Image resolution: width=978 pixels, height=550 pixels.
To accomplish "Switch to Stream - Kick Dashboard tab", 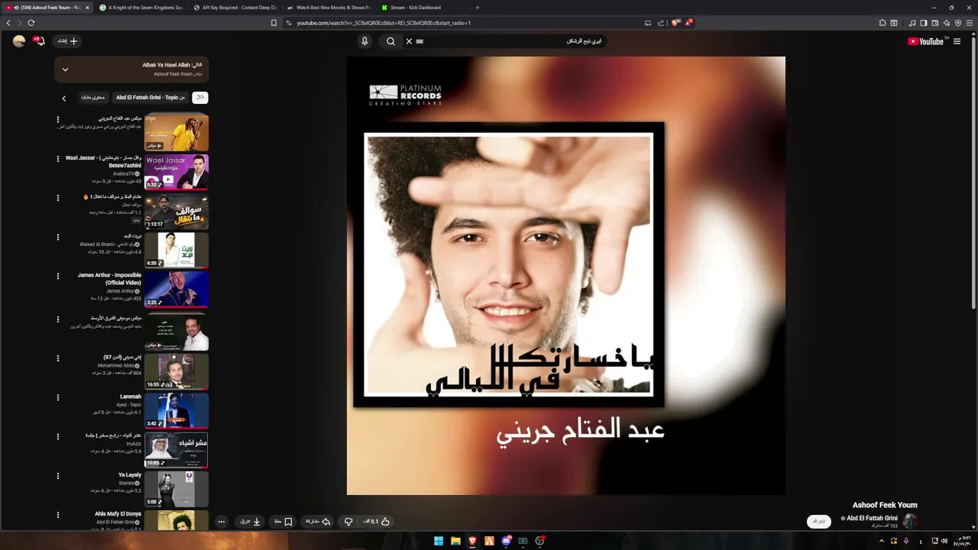I will coord(423,8).
